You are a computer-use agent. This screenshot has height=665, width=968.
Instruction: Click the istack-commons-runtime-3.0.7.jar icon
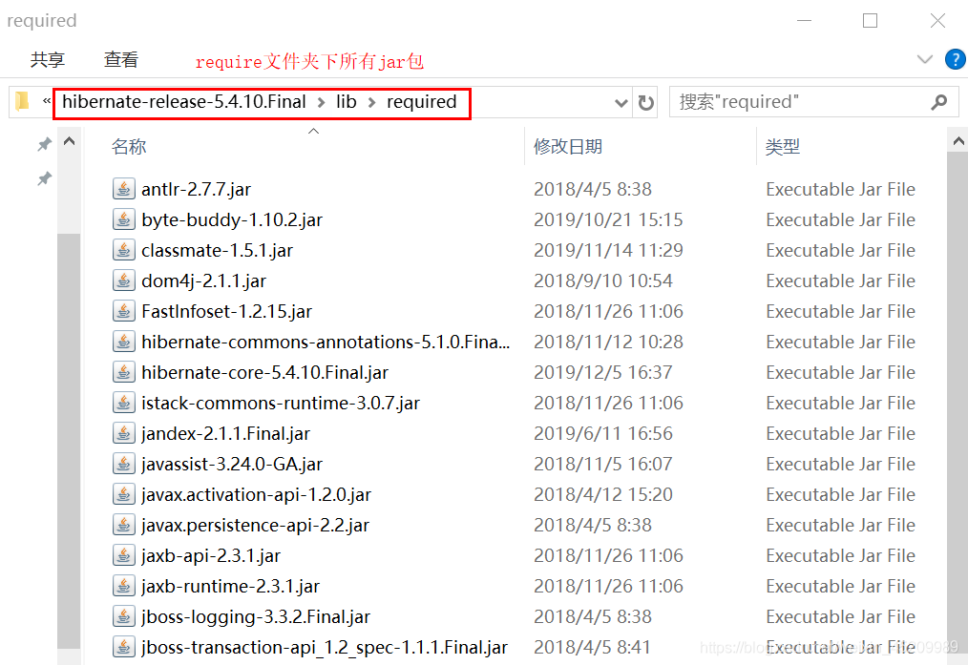click(123, 403)
